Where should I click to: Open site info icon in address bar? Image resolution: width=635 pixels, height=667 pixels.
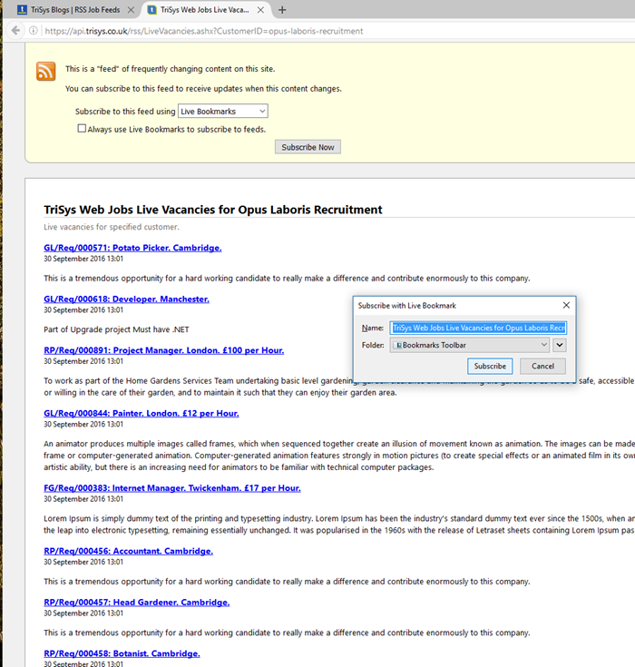coord(34,31)
